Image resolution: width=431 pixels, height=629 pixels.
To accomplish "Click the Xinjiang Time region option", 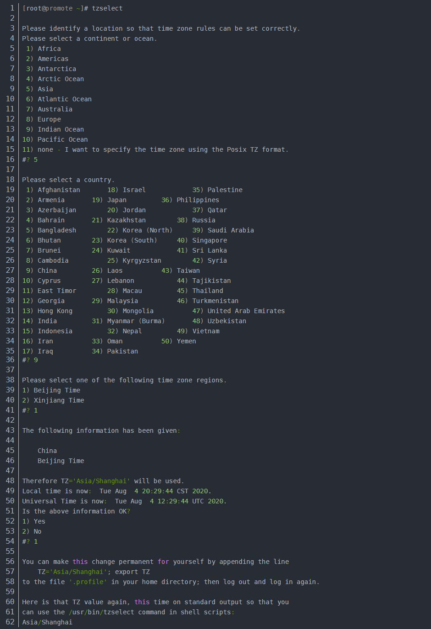I will coord(59,400).
